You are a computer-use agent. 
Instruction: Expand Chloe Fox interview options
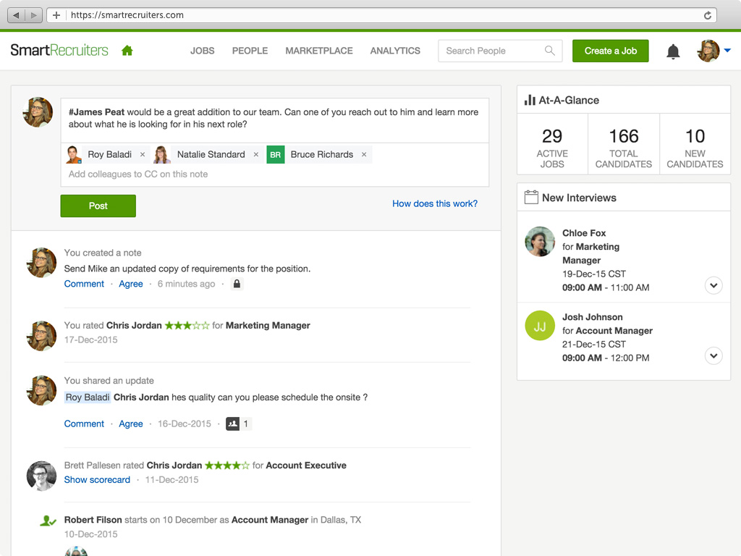[x=714, y=285]
